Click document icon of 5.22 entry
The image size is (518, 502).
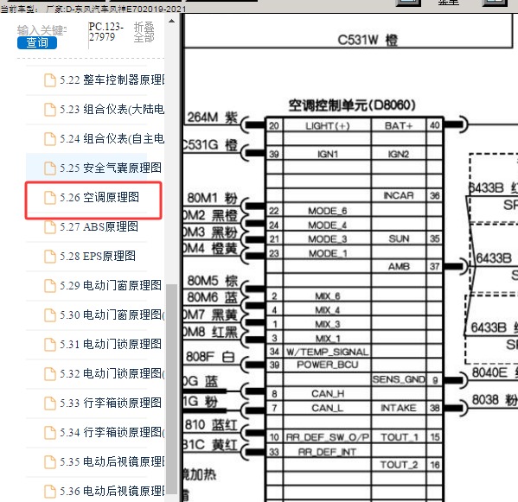[x=50, y=80]
